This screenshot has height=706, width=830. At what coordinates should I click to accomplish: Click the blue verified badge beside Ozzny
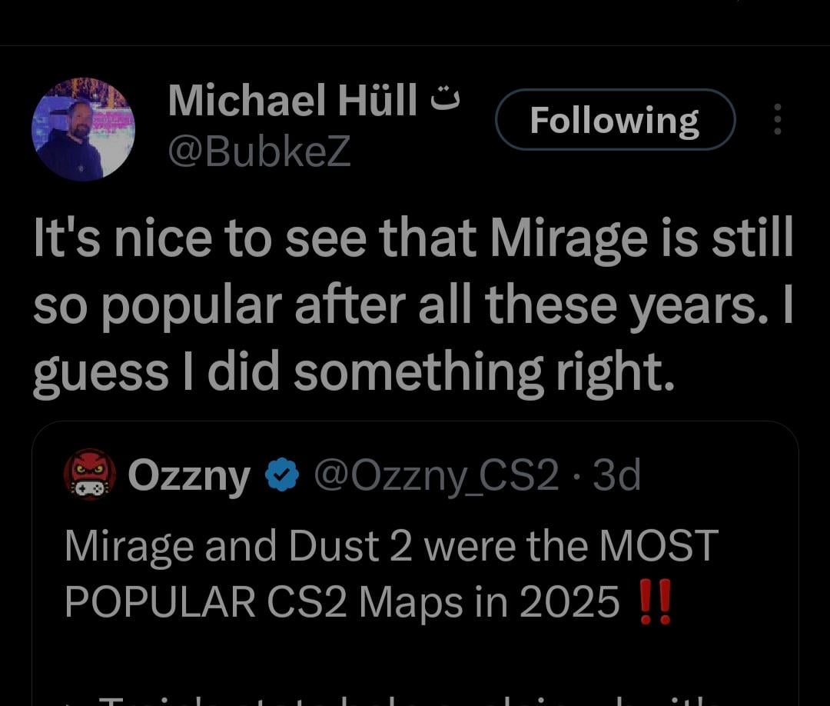point(281,477)
